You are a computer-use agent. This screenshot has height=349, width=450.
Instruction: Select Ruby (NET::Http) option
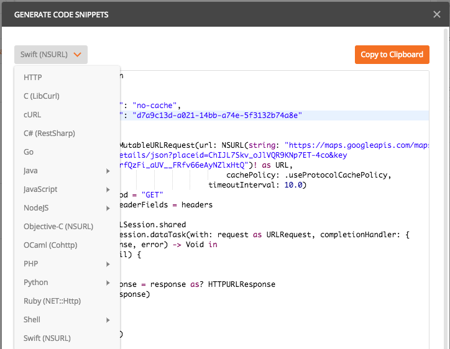(52, 301)
